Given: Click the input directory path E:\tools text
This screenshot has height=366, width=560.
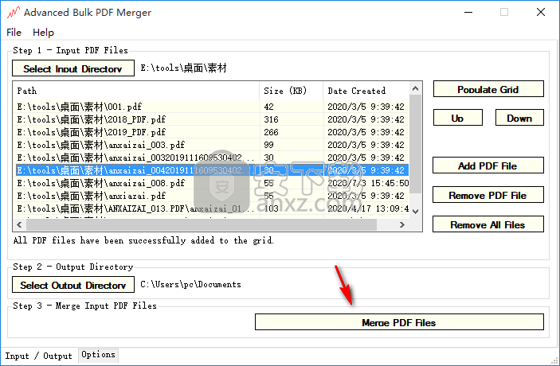Looking at the screenshot, I should tap(183, 68).
